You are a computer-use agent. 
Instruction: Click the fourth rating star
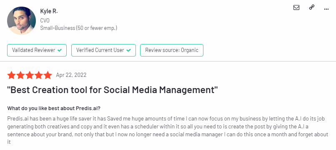[x=39, y=75]
